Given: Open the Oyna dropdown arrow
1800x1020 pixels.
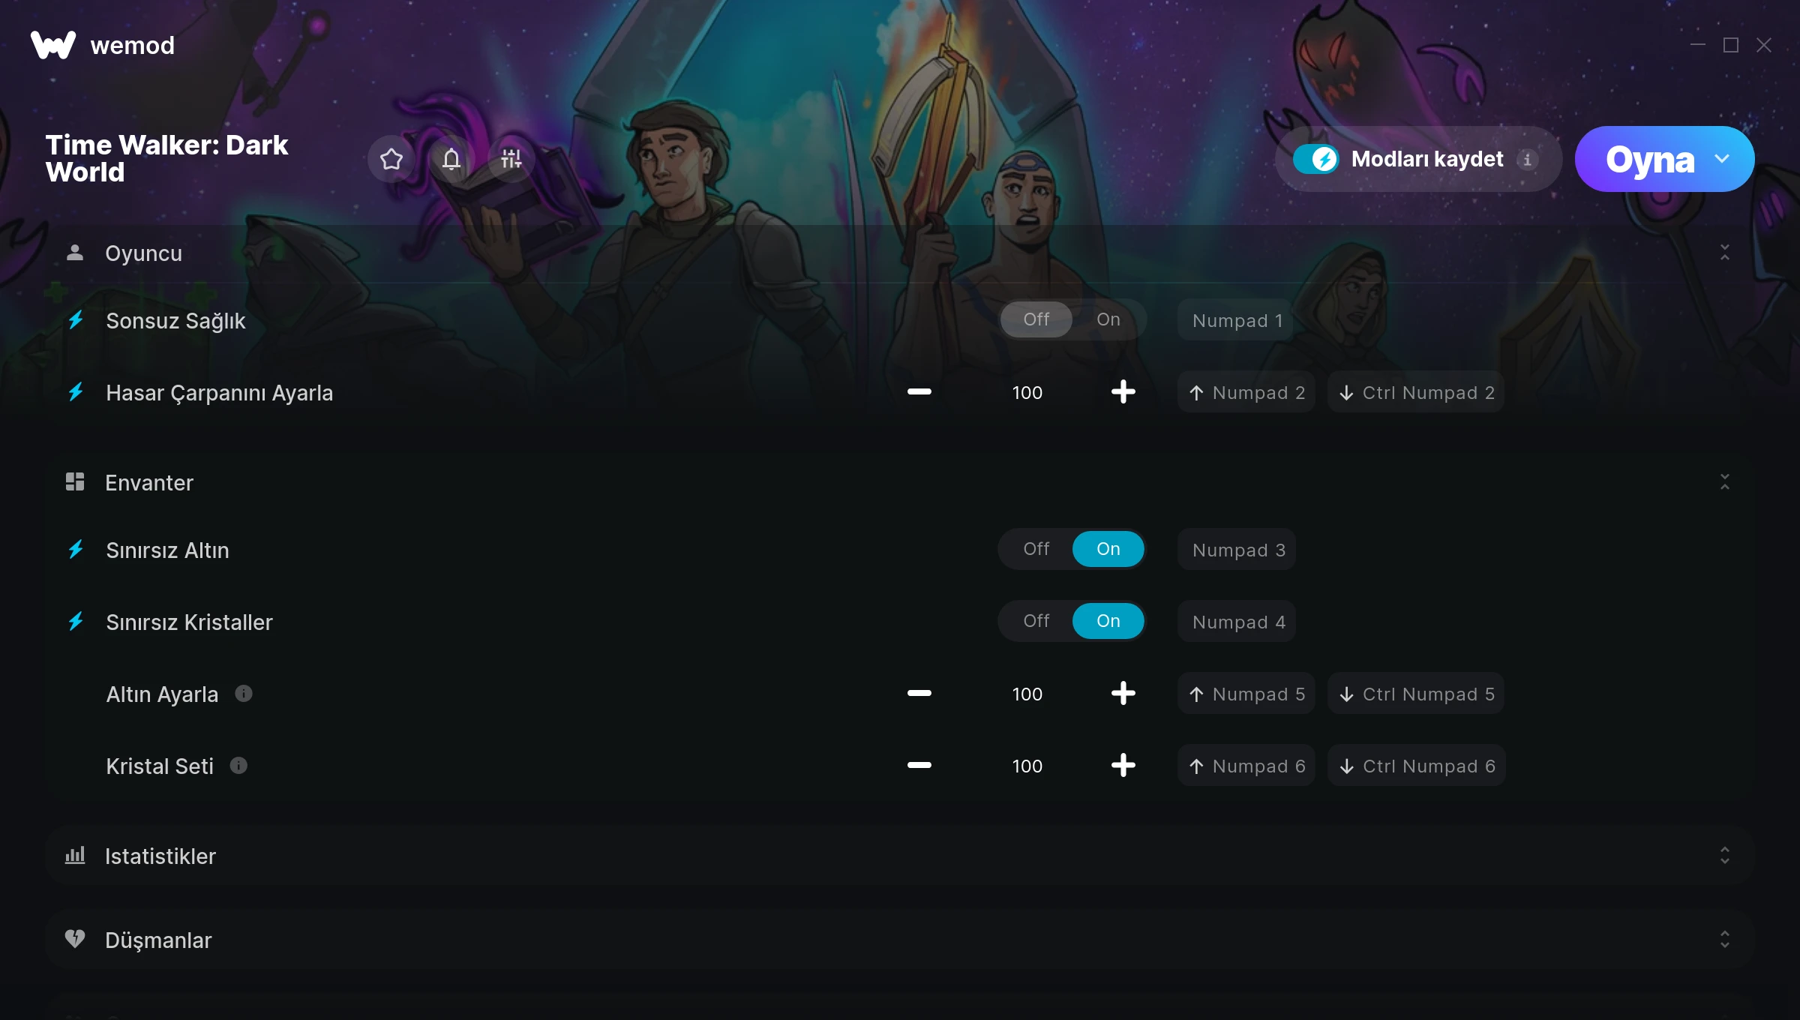Looking at the screenshot, I should [1722, 159].
